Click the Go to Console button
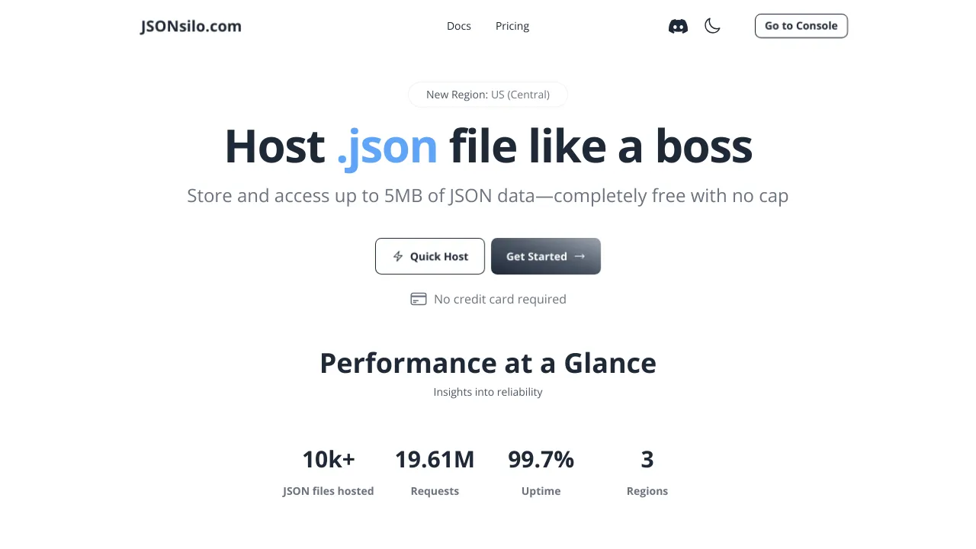This screenshot has width=976, height=549. [x=801, y=26]
